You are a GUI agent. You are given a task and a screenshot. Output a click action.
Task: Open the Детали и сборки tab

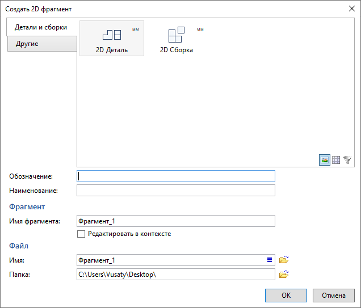click(x=41, y=27)
